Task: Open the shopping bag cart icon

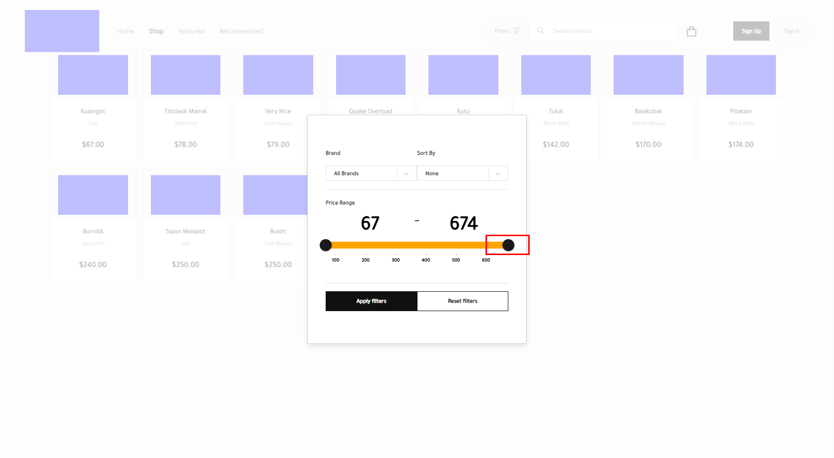Action: [691, 31]
